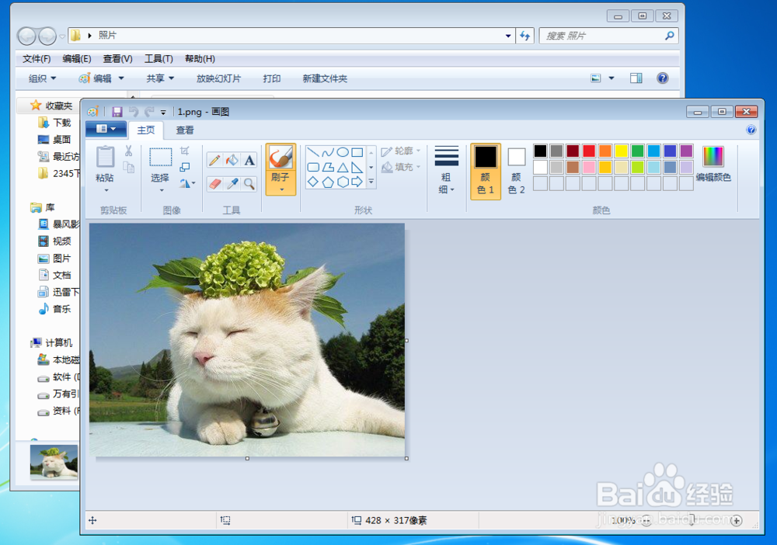Open Explorer Organize (组织) dropdown
This screenshot has width=777, height=545.
tap(42, 78)
